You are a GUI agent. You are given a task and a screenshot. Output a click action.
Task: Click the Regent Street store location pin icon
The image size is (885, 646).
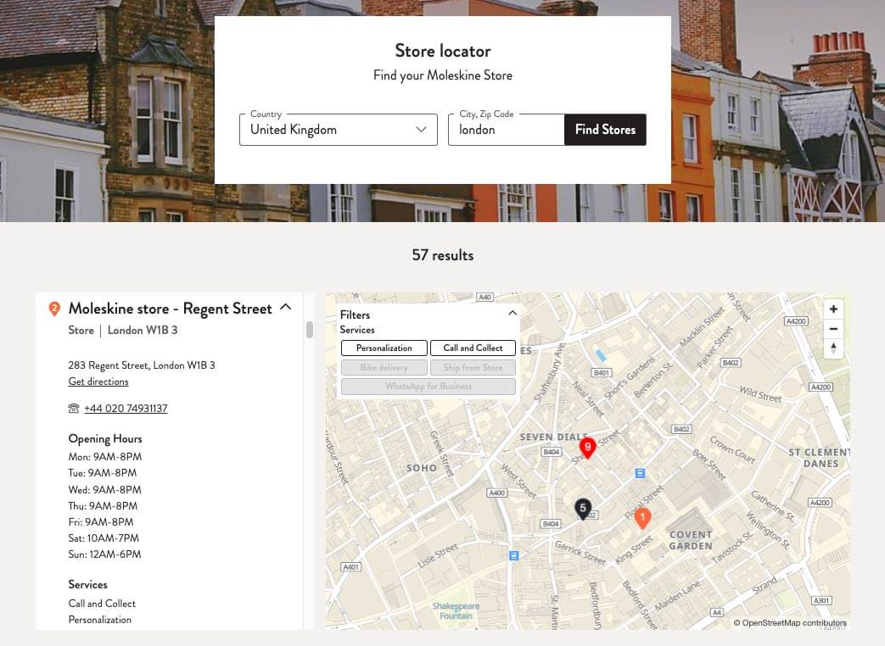coord(53,308)
